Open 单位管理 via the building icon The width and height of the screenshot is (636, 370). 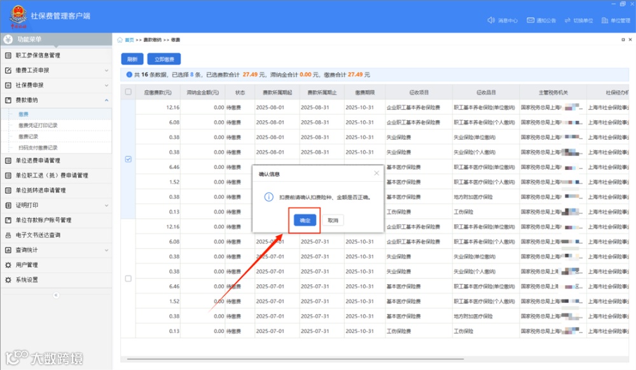(604, 20)
